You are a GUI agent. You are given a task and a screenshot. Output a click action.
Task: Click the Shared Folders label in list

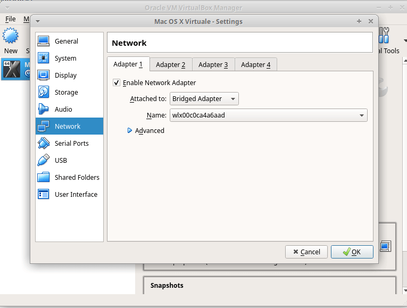click(x=77, y=177)
